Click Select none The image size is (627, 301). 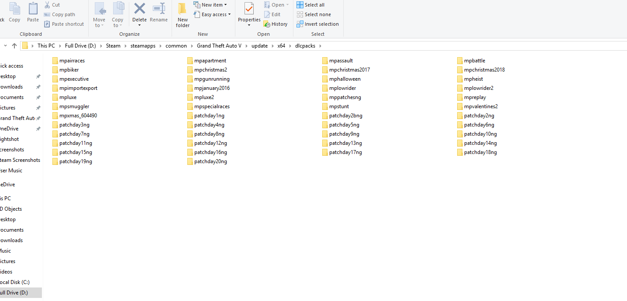point(313,14)
